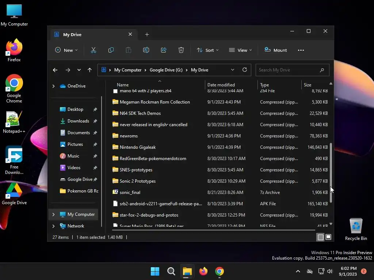Expand OneDrive in navigation pane
The width and height of the screenshot is (374, 280).
[53, 86]
